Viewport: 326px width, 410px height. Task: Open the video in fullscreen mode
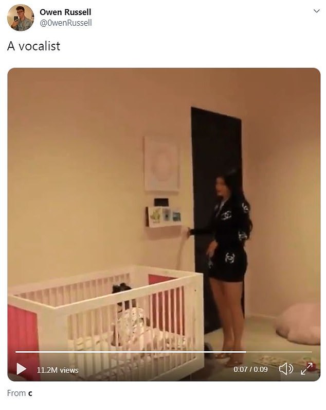tap(306, 369)
